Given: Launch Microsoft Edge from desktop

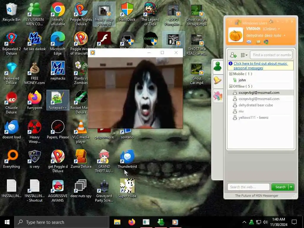Looking at the screenshot, I should pos(58,43).
